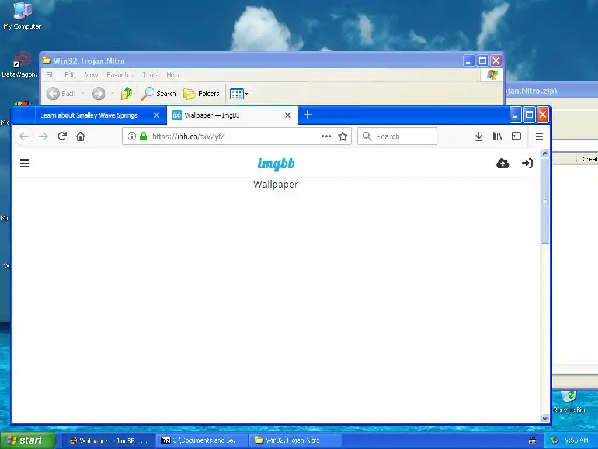598x449 pixels.
Task: Open Tools menu in Explorer window
Action: 150,75
